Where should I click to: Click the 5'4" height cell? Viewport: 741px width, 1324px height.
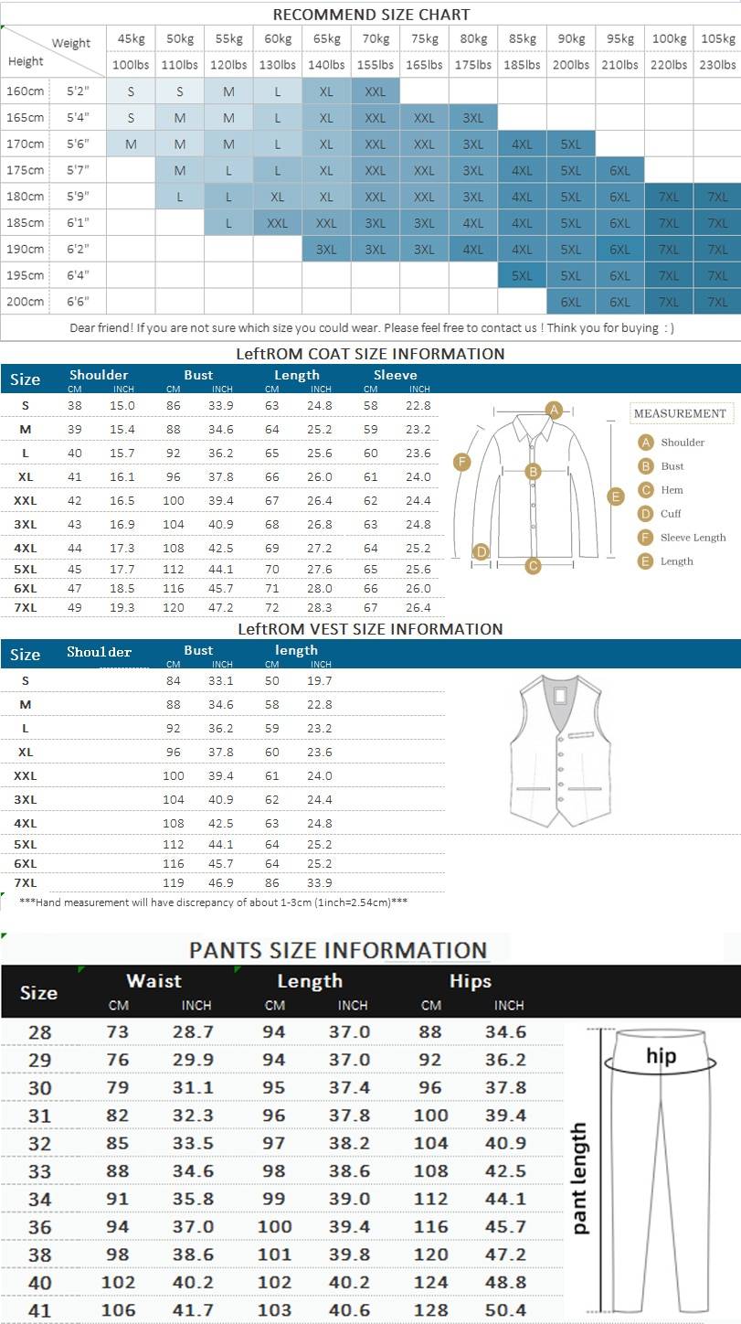(x=79, y=118)
